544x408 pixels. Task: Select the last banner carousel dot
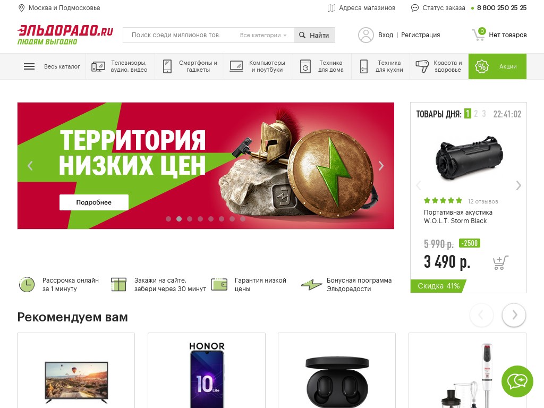[x=243, y=219]
